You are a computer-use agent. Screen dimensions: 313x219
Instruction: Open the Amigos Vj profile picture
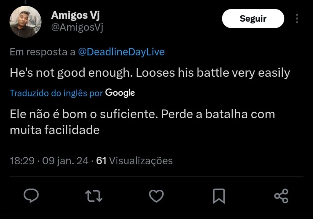tap(26, 21)
